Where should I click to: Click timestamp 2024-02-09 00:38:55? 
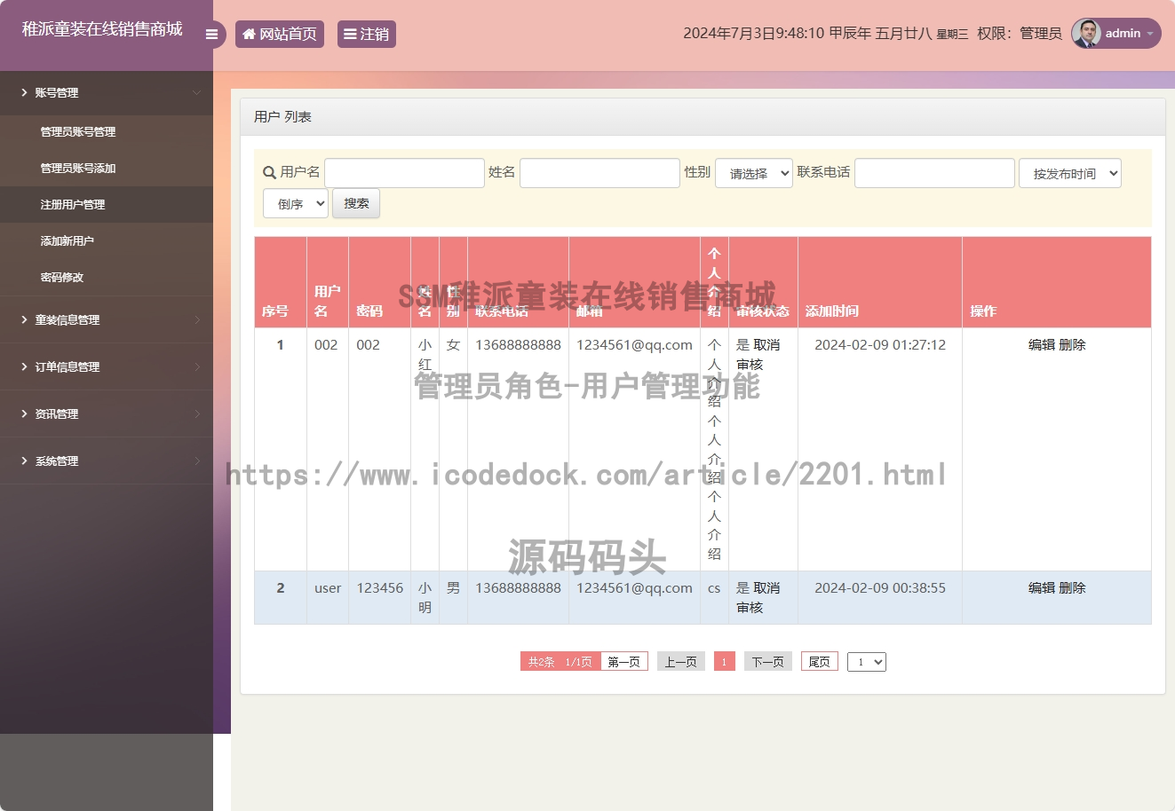(880, 587)
